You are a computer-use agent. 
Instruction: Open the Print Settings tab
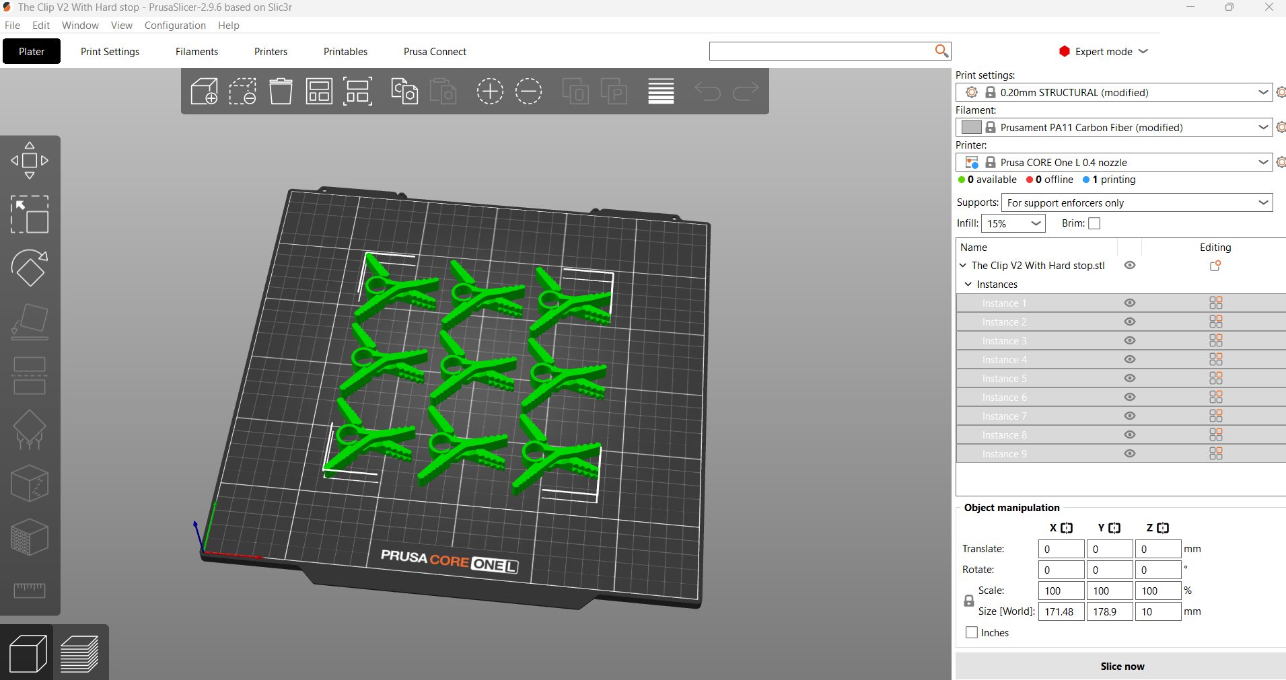click(x=110, y=52)
